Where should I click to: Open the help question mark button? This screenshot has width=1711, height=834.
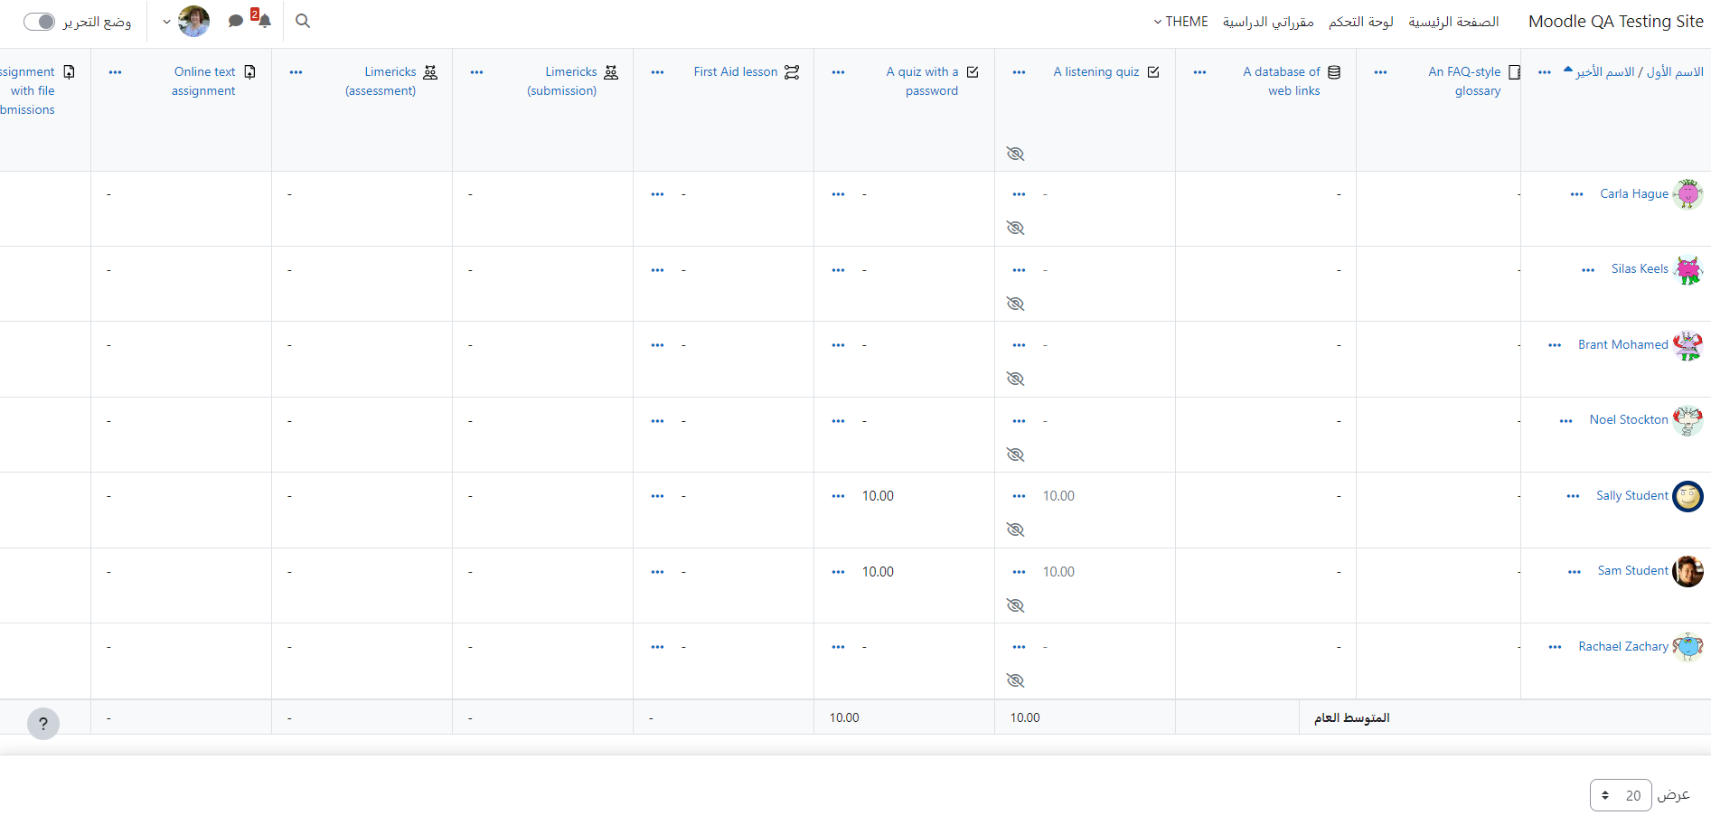pos(43,724)
